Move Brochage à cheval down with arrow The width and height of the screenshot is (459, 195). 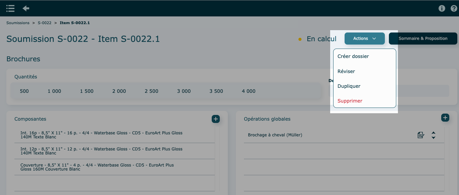click(433, 137)
